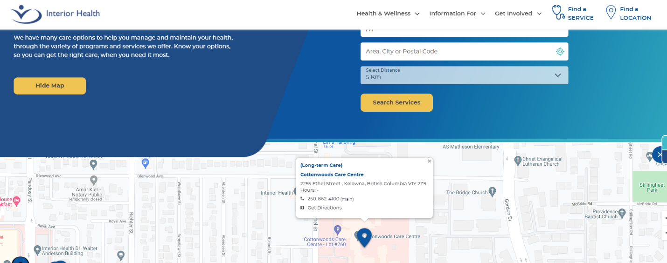The image size is (667, 263).
Task: Click the 250-862-4100 phone number
Action: 323,199
